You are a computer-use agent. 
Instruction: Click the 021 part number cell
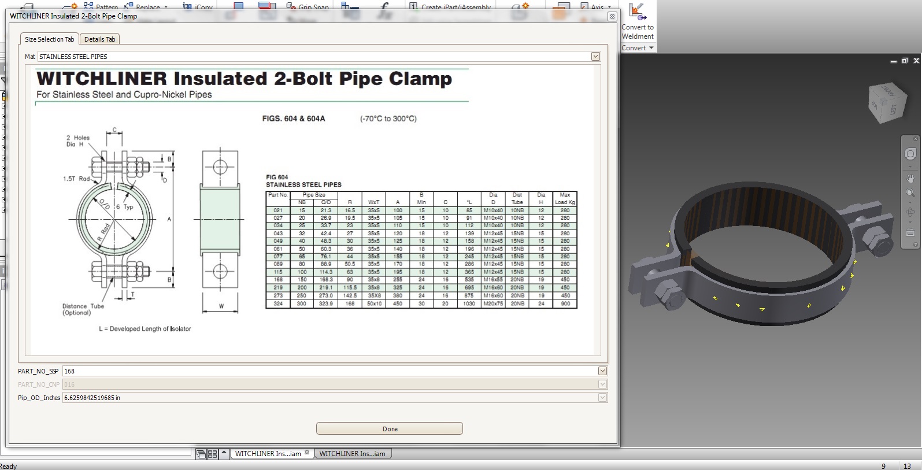pyautogui.click(x=278, y=210)
